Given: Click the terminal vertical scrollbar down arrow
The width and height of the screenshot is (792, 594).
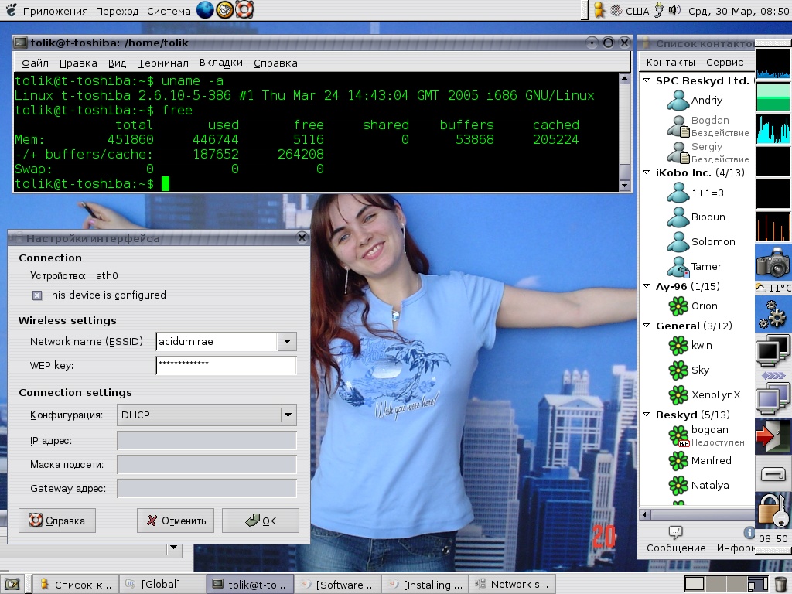Looking at the screenshot, I should 625,186.
